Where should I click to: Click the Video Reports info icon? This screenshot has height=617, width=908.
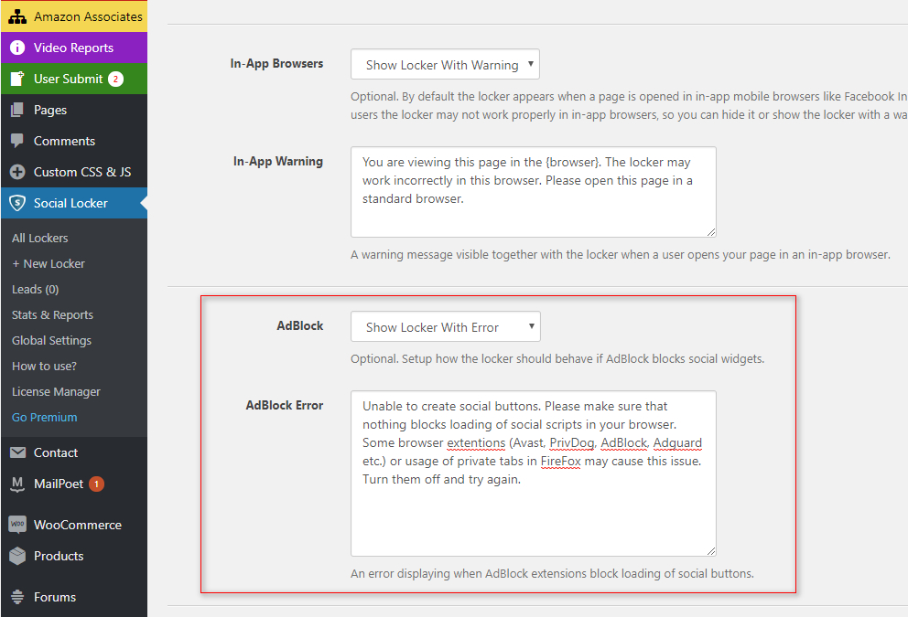coord(17,48)
